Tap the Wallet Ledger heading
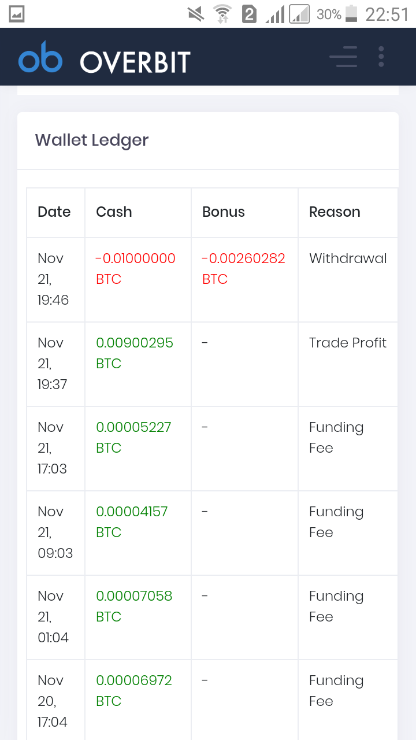The width and height of the screenshot is (416, 740). click(x=92, y=140)
